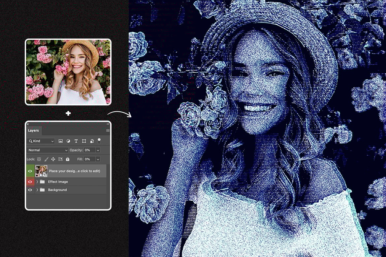
Task: Click the original photo thumbnail
Action: (x=68, y=72)
